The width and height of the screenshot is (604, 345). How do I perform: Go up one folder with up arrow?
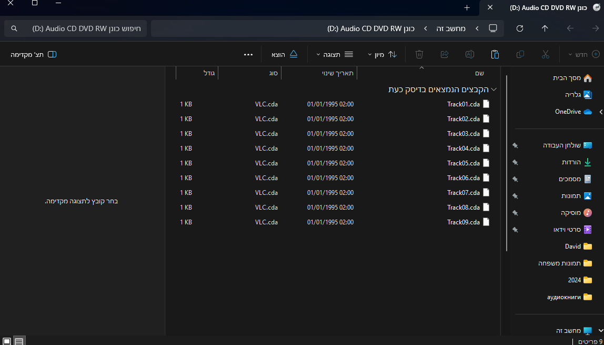(x=545, y=28)
